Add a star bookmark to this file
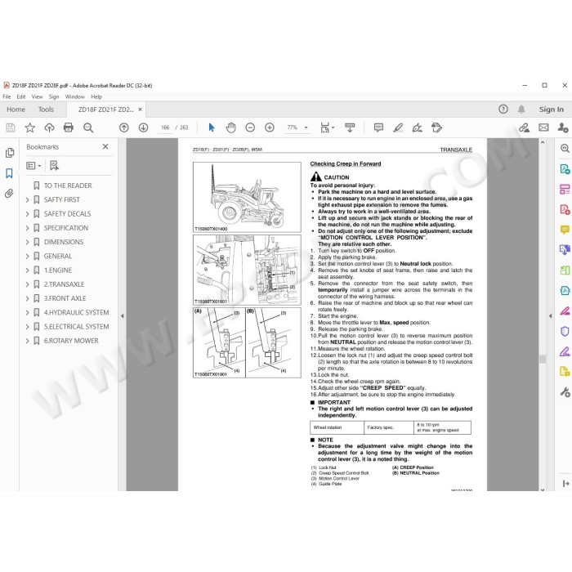The height and width of the screenshot is (572, 572). 30,127
